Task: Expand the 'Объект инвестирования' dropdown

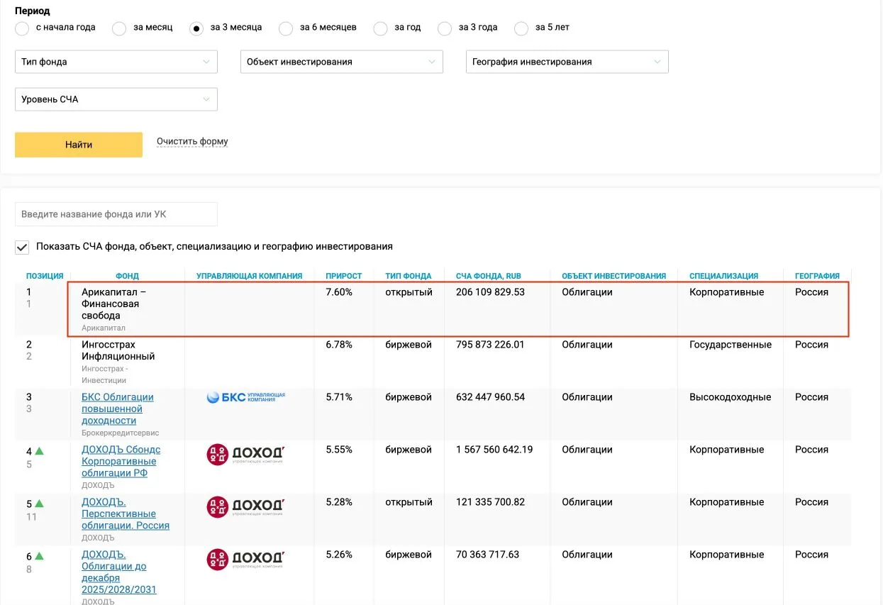Action: [342, 62]
